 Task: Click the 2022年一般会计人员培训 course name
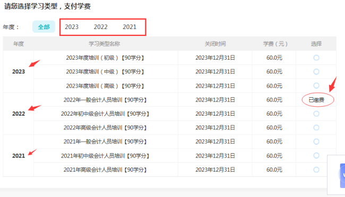(105, 100)
